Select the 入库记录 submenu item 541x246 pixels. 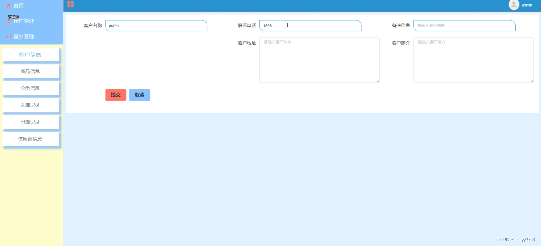[31, 105]
